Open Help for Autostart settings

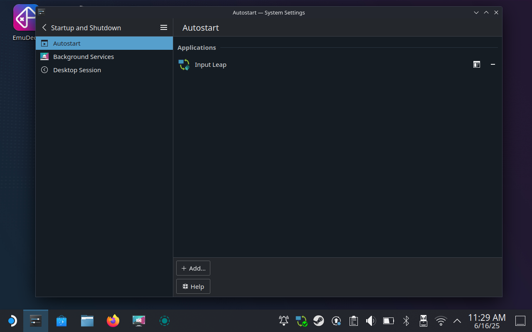click(x=193, y=286)
